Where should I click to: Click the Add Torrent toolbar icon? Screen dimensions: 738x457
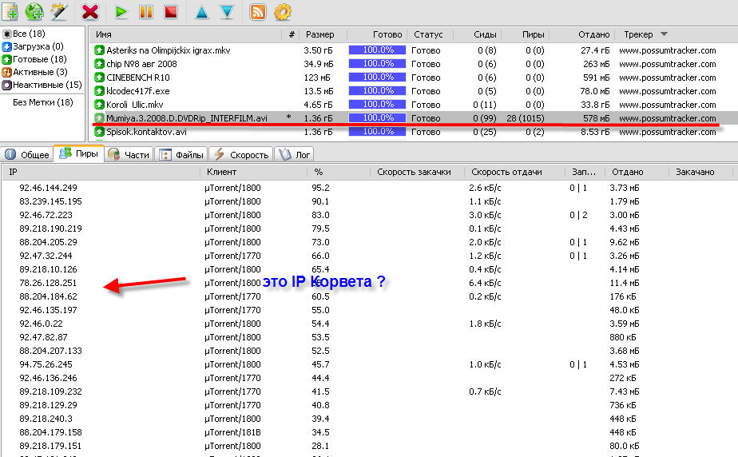11,11
